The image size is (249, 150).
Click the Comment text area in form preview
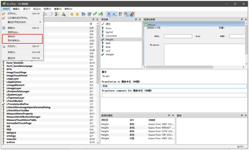click(204, 54)
